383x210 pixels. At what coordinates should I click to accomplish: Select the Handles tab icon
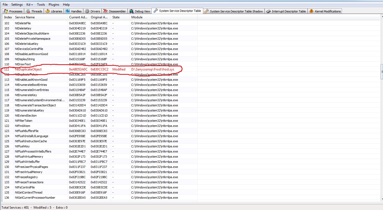click(68, 11)
